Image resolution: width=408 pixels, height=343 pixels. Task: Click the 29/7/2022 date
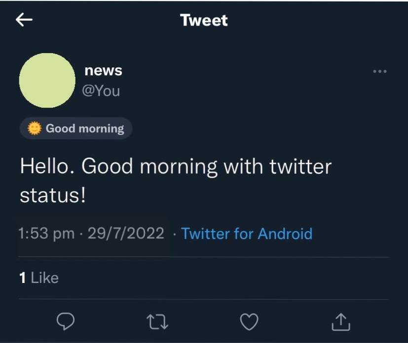125,233
